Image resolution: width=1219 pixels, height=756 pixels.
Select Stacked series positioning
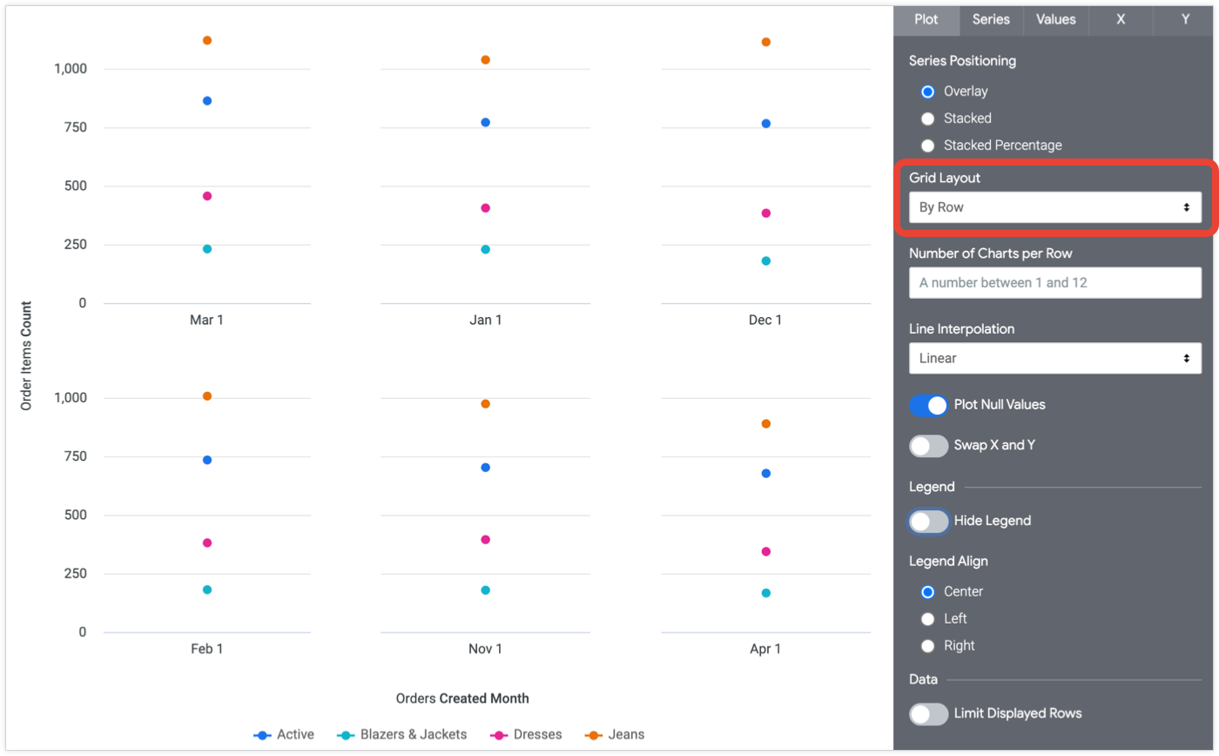[x=928, y=118]
